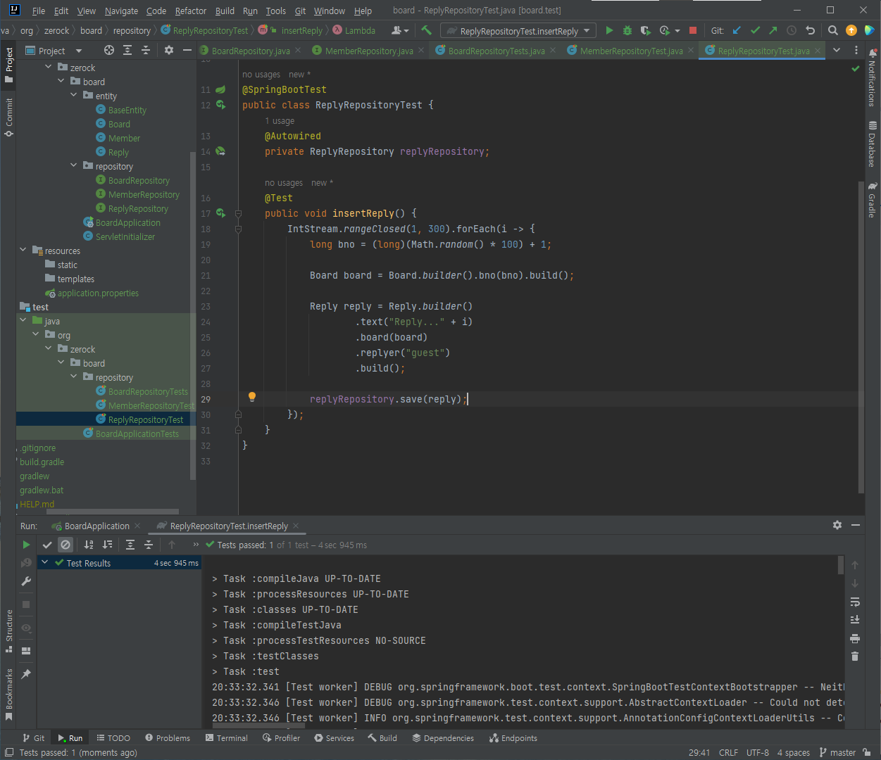The height and width of the screenshot is (760, 881).
Task: Select application.properties in the project tree
Action: click(x=98, y=293)
